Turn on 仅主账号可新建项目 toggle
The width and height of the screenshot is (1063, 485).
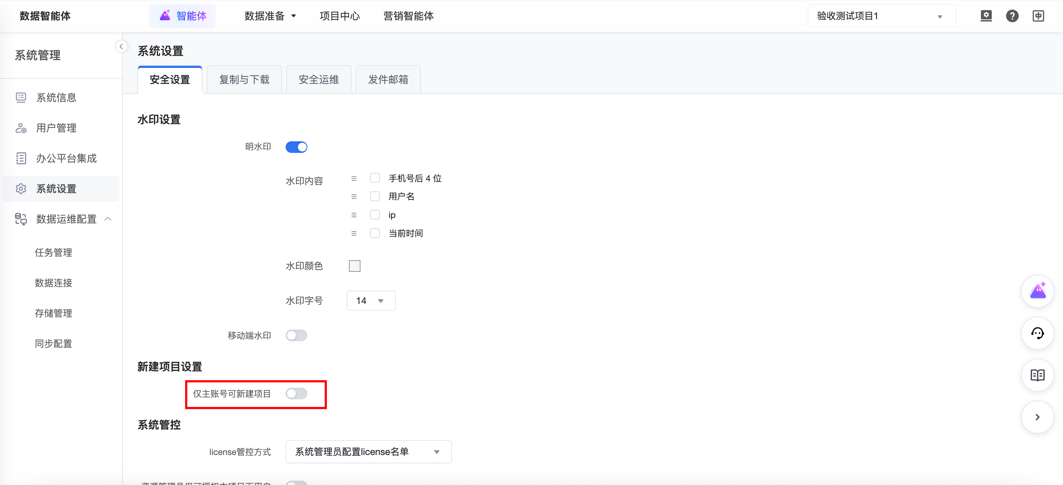point(296,394)
